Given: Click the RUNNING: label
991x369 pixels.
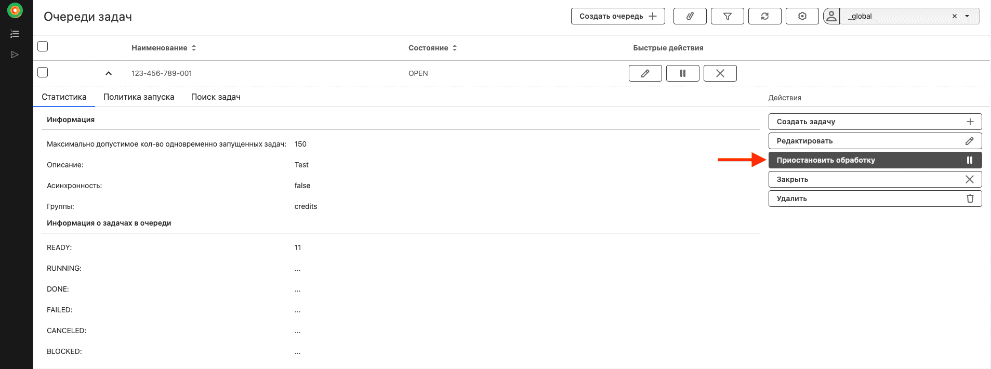Looking at the screenshot, I should tap(64, 268).
